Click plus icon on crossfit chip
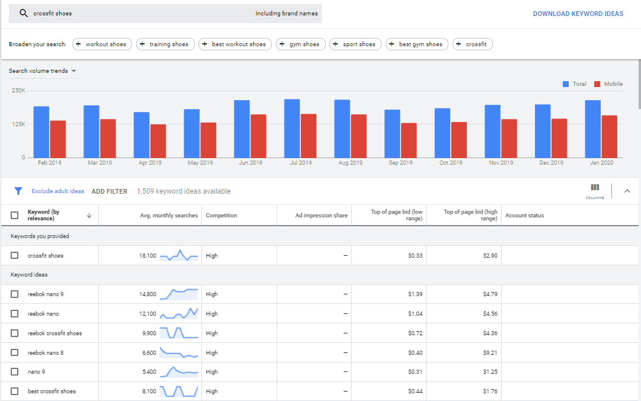The height and width of the screenshot is (401, 641). pos(459,44)
